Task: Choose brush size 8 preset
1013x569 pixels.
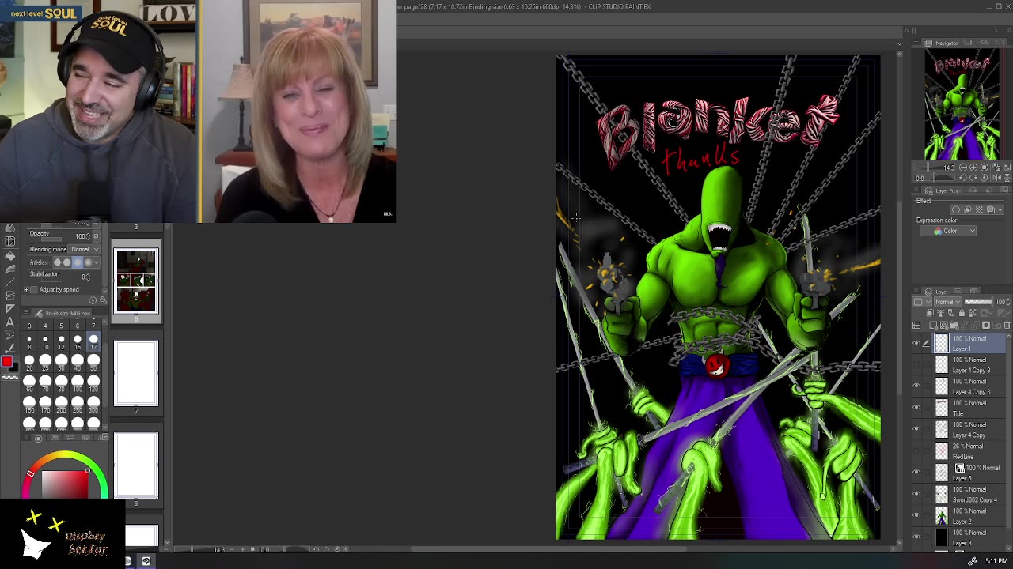Action: (29, 342)
